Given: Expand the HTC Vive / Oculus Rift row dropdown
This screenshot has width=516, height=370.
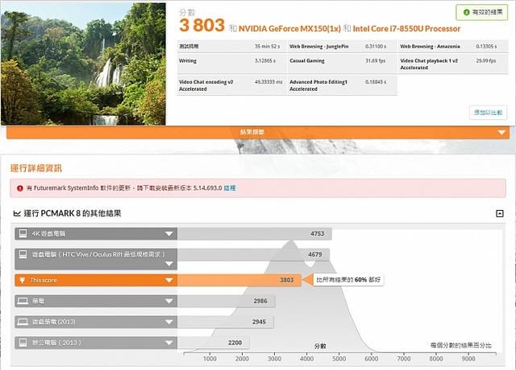Looking at the screenshot, I should (x=169, y=264).
